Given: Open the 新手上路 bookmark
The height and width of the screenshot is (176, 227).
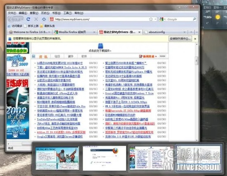Looking at the screenshot, I should [31, 26].
